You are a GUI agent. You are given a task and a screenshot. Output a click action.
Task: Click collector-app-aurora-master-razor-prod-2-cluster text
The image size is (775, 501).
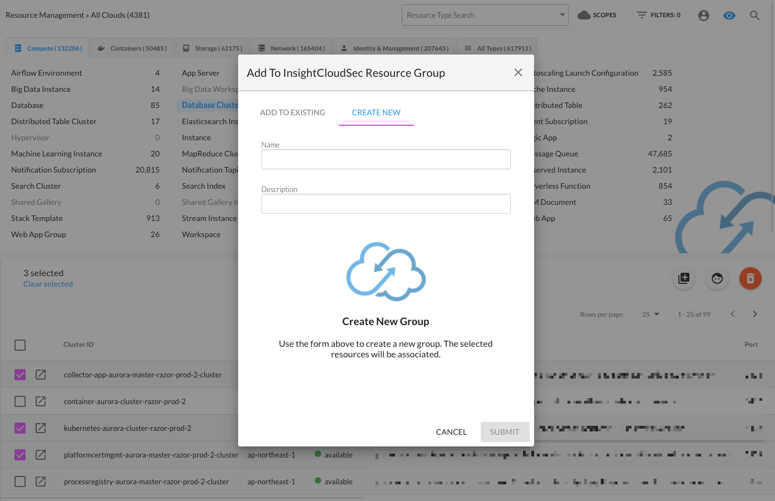point(142,375)
